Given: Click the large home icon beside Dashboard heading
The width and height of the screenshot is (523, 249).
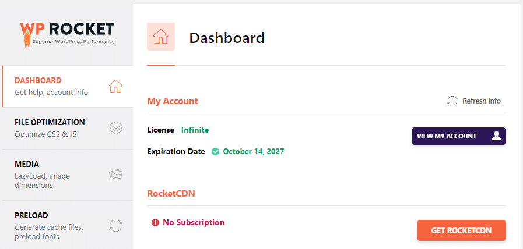Looking at the screenshot, I should click(161, 37).
